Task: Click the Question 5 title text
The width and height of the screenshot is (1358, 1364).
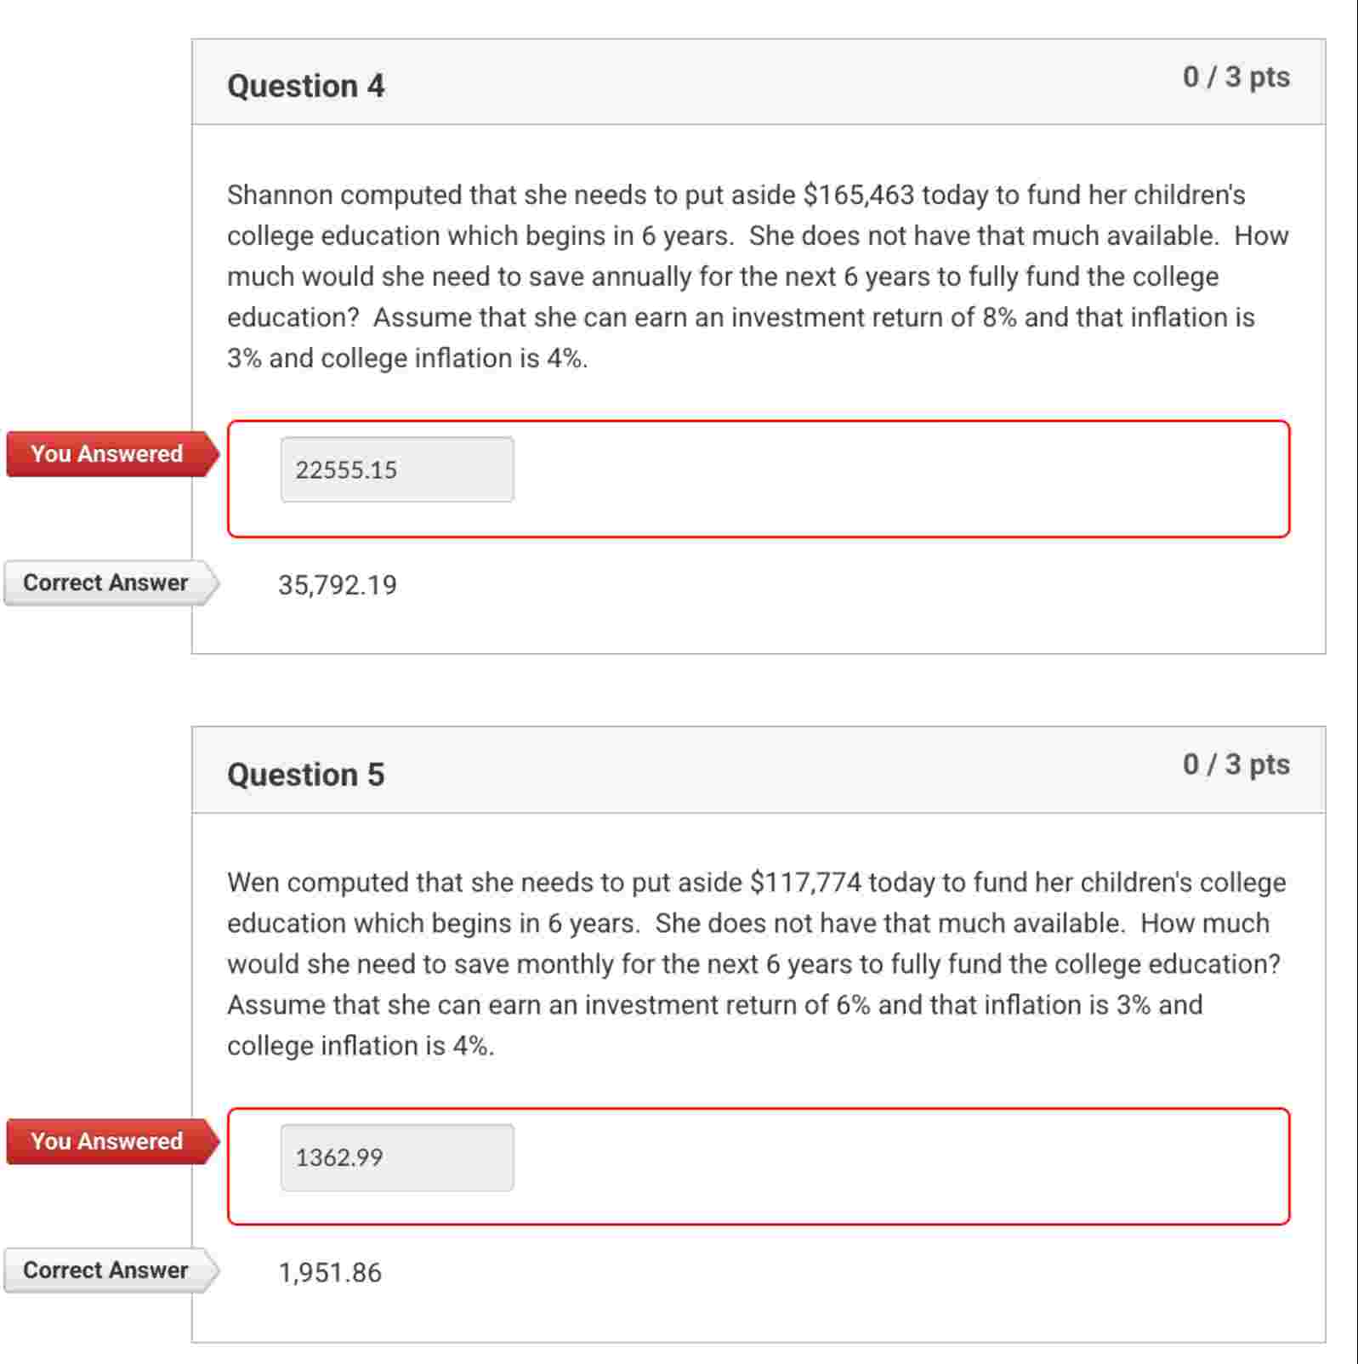Action: (306, 775)
